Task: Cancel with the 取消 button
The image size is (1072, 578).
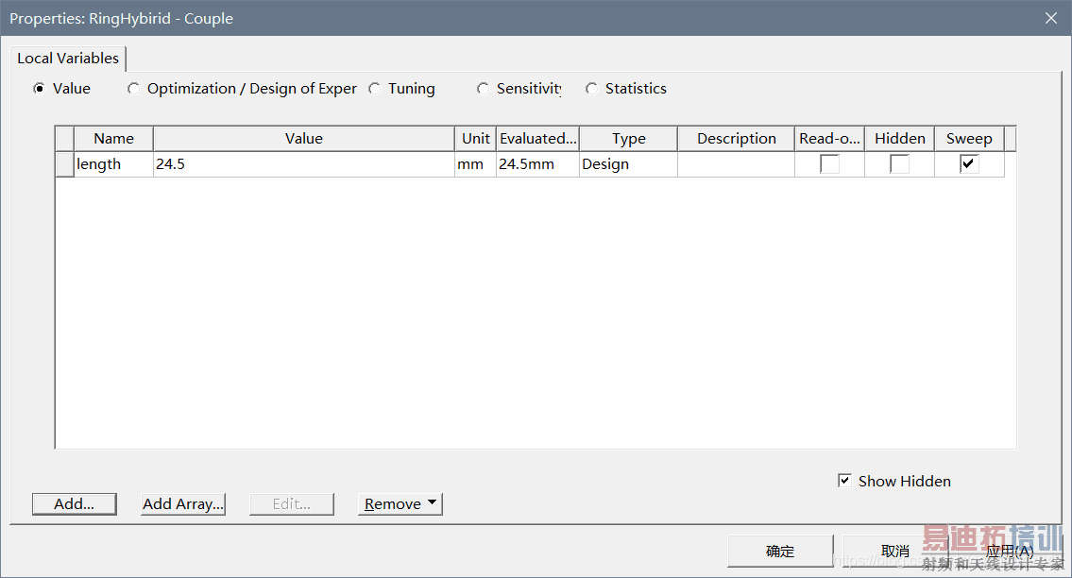Action: click(895, 552)
